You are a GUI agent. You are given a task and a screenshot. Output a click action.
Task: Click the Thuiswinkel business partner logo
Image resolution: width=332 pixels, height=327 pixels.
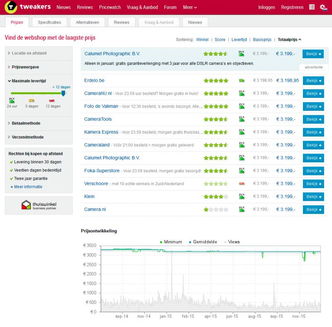(x=39, y=205)
